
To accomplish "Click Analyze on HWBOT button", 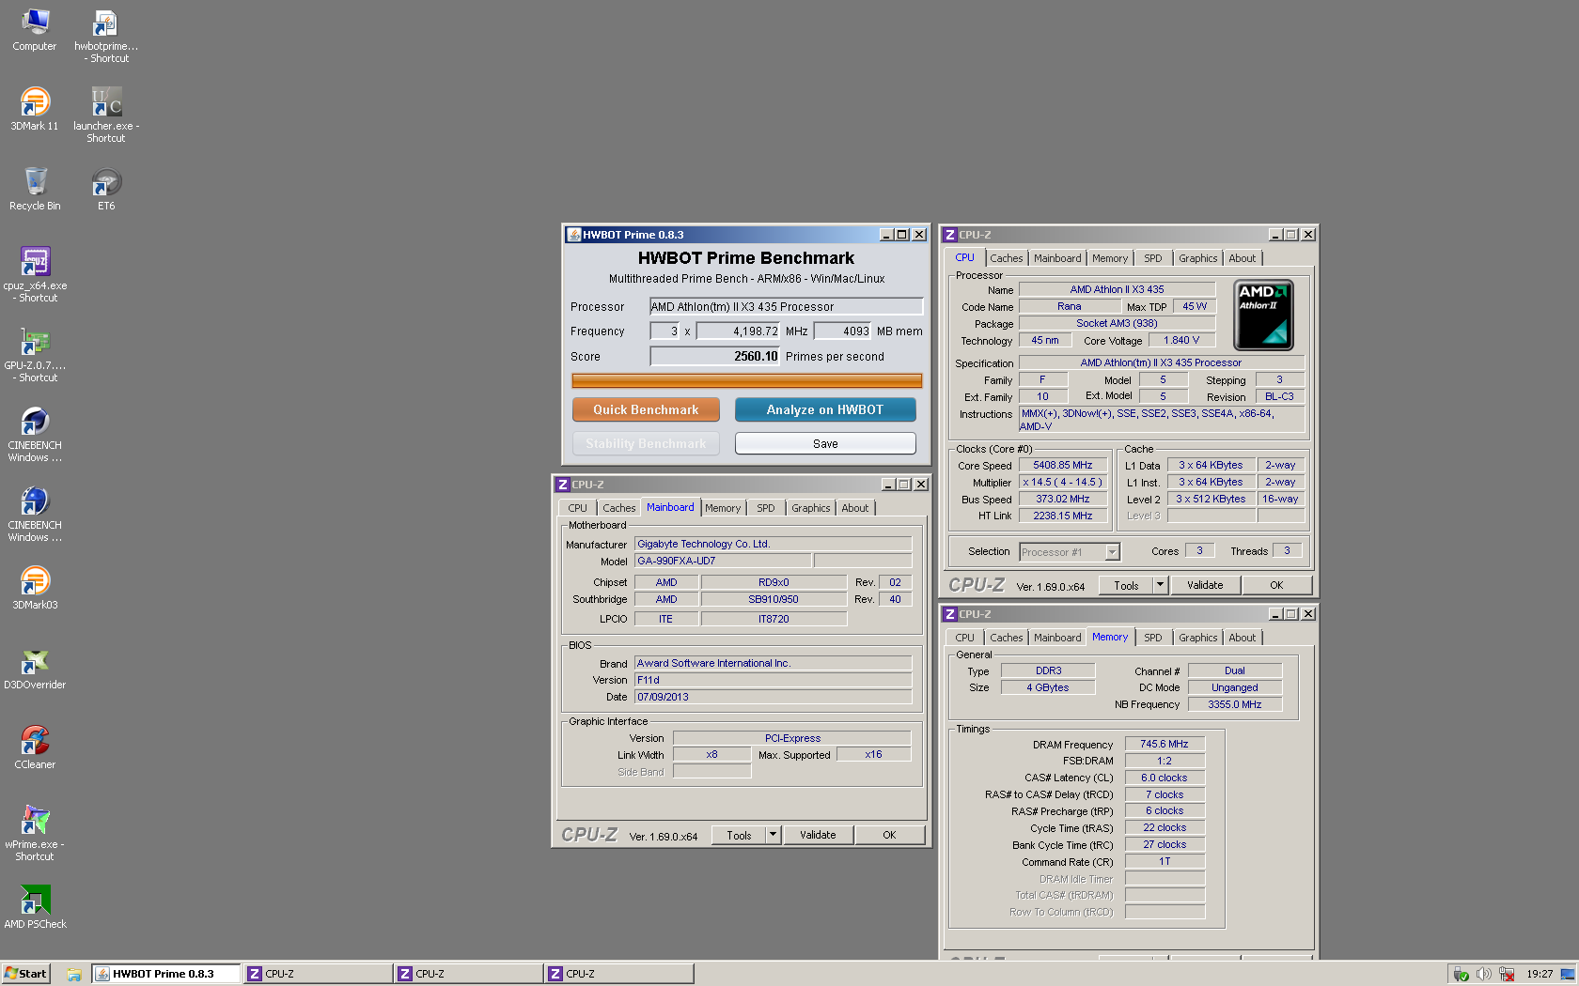I will coord(825,409).
